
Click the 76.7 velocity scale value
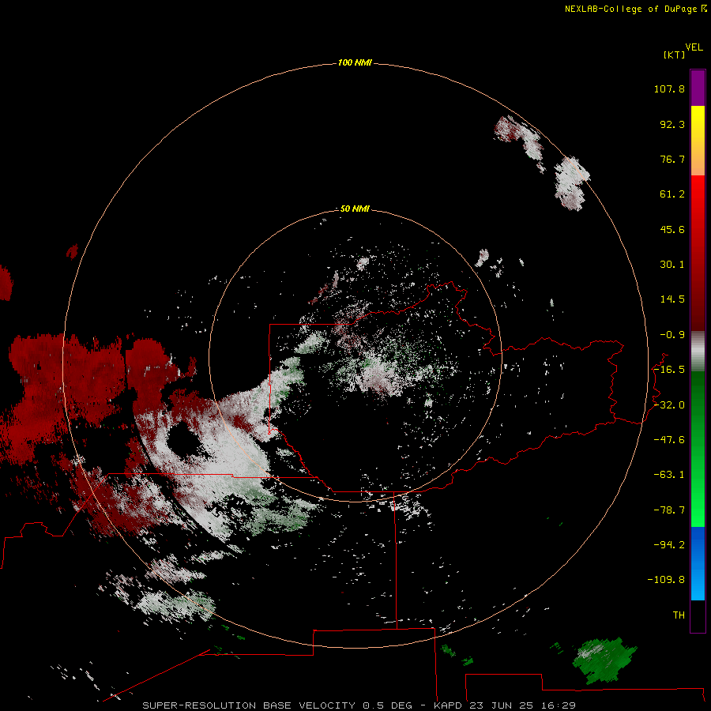672,159
